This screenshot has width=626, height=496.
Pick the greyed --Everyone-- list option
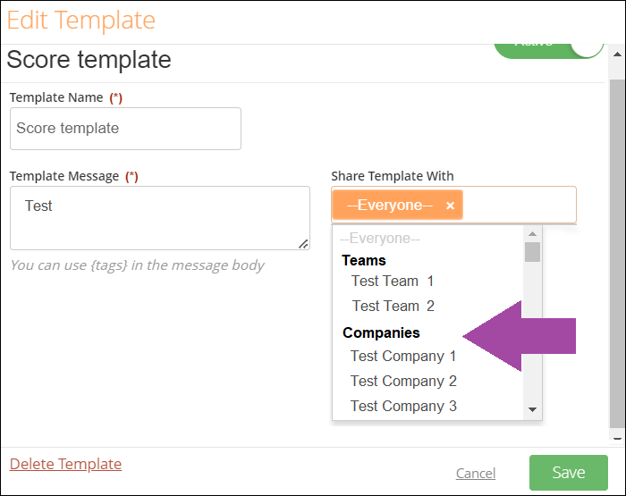(380, 239)
